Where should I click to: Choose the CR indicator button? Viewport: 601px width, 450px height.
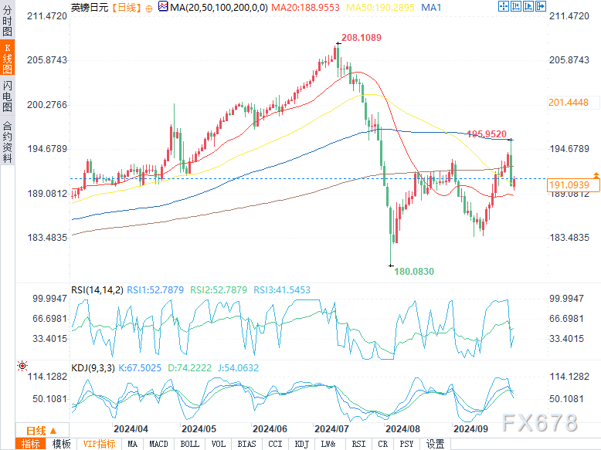tap(382, 444)
